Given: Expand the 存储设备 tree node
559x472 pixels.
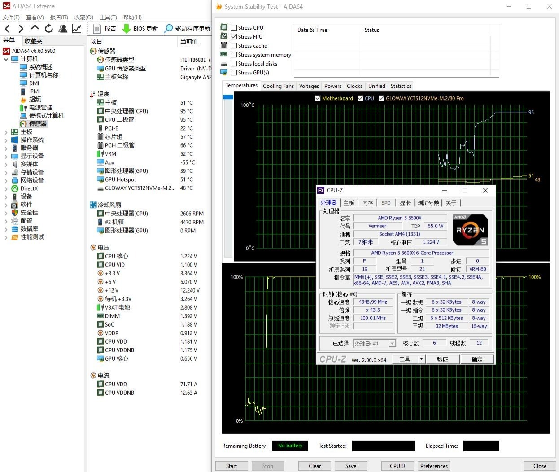Looking at the screenshot, I should pos(6,172).
